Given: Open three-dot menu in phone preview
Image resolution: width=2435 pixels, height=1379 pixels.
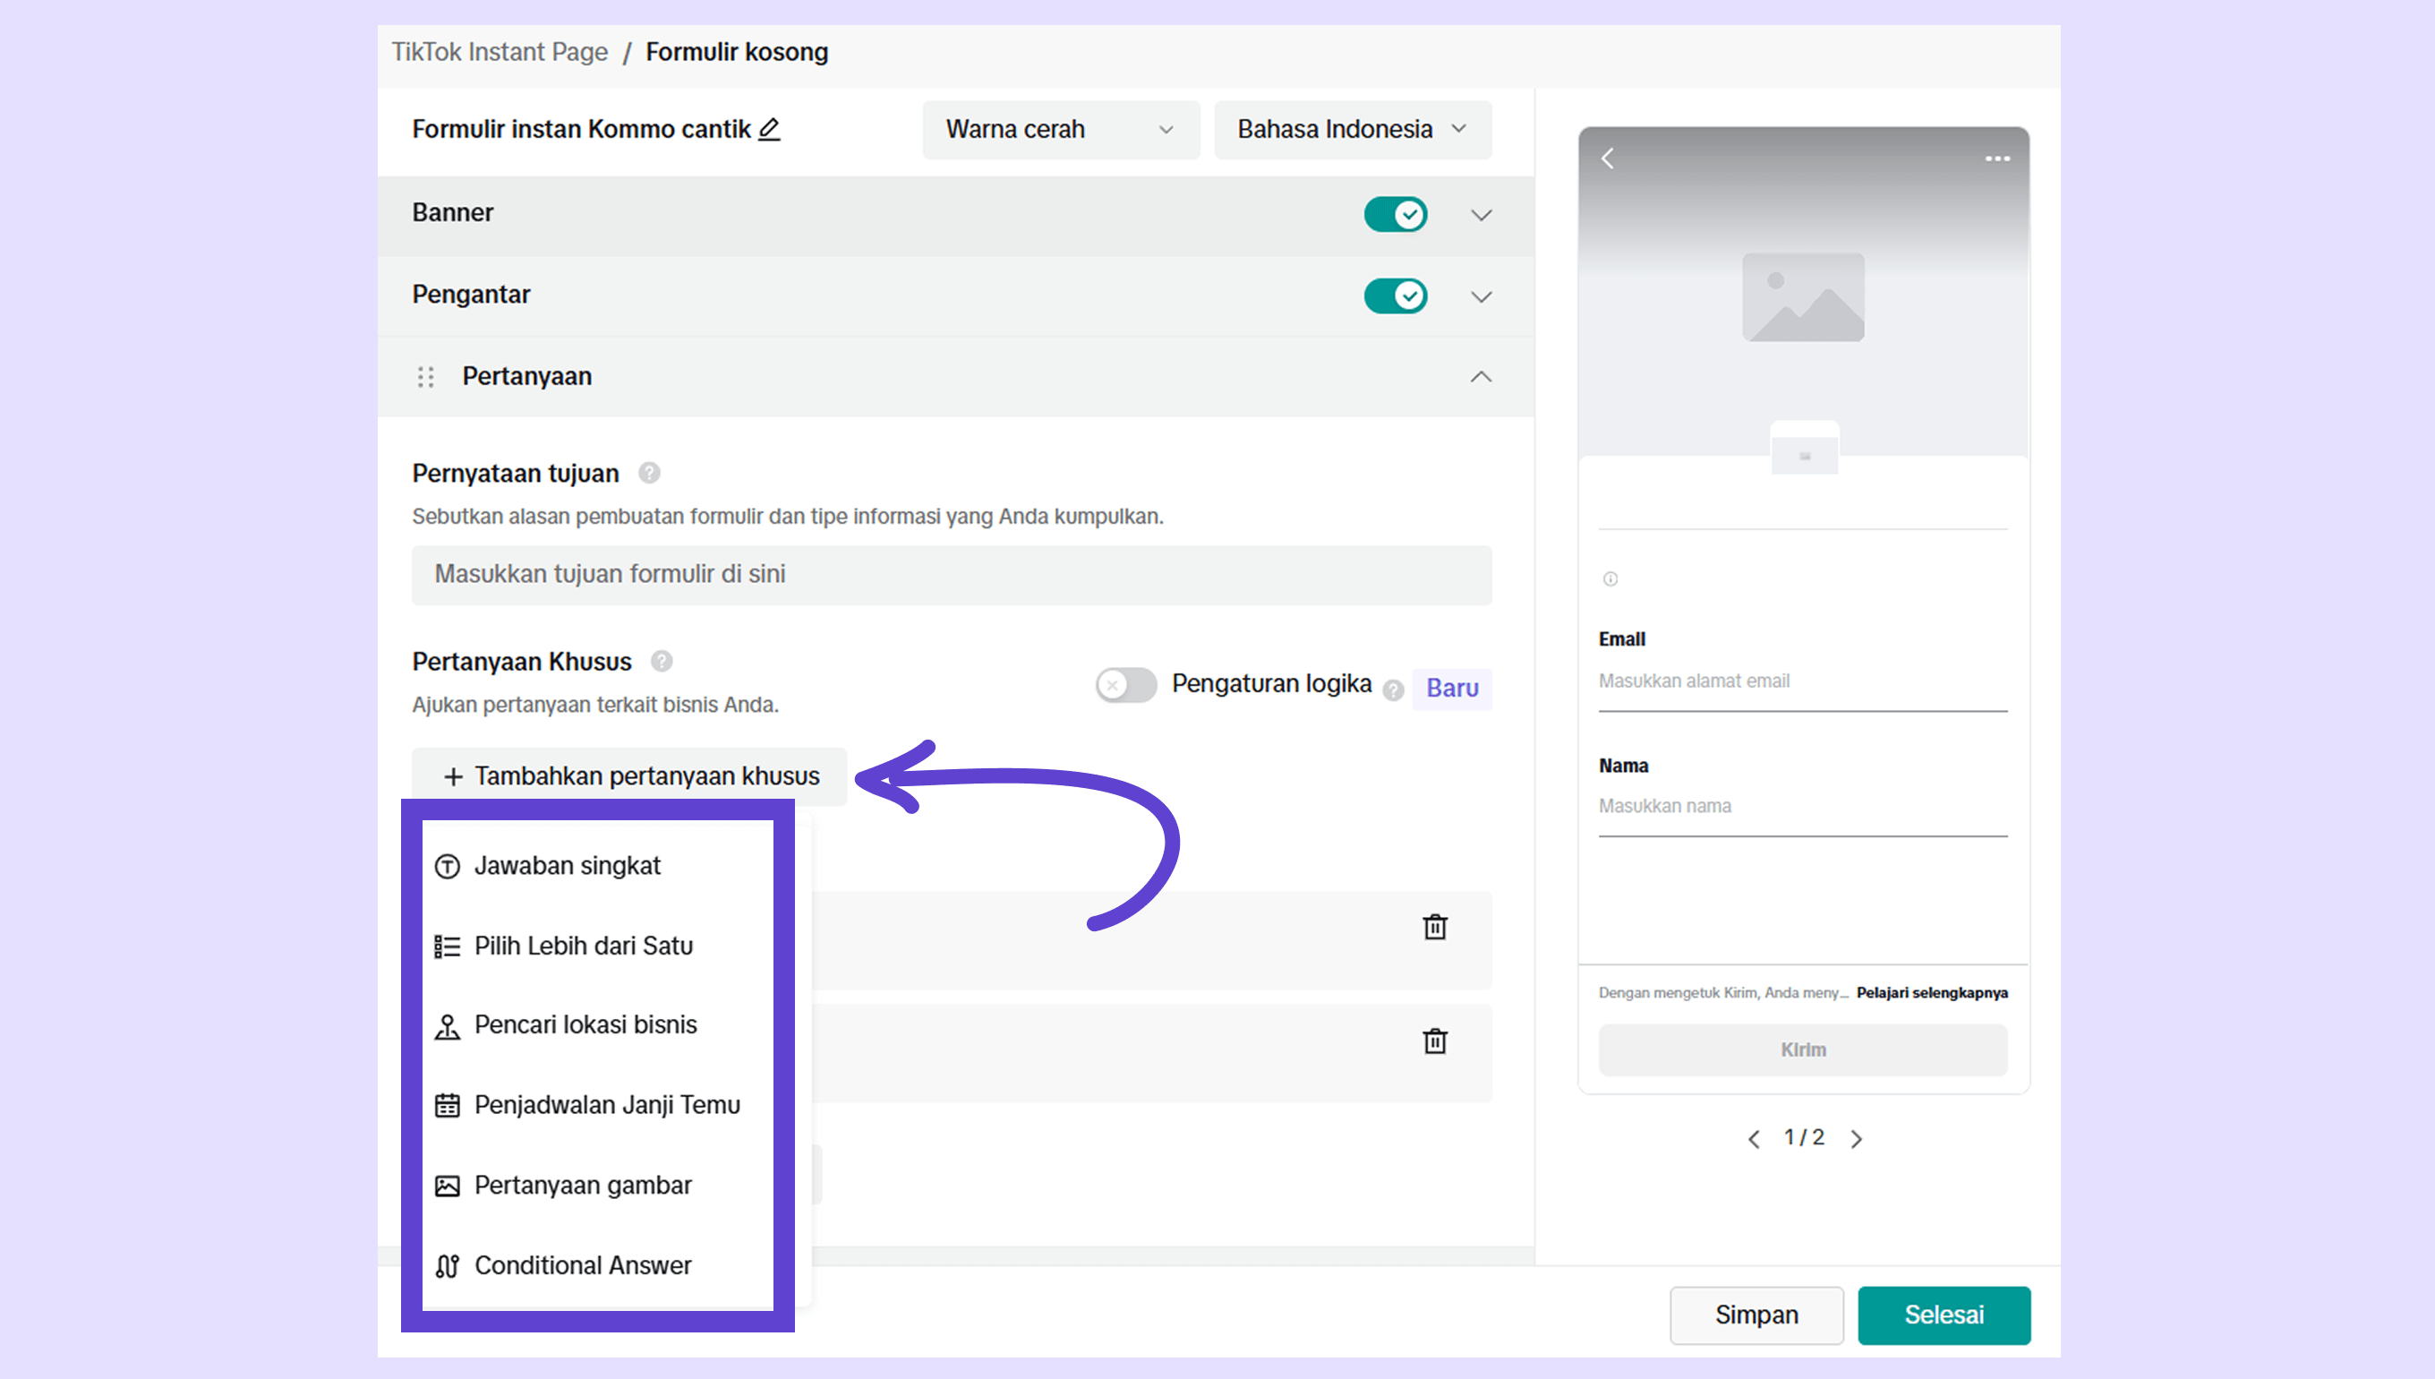Looking at the screenshot, I should point(1997,159).
